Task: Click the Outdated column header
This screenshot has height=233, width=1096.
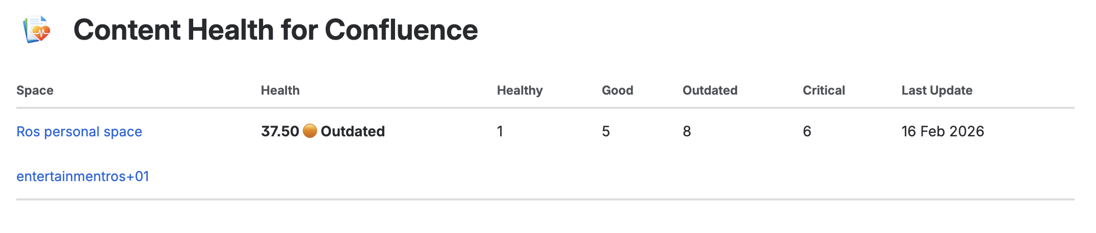Action: pyautogui.click(x=710, y=91)
